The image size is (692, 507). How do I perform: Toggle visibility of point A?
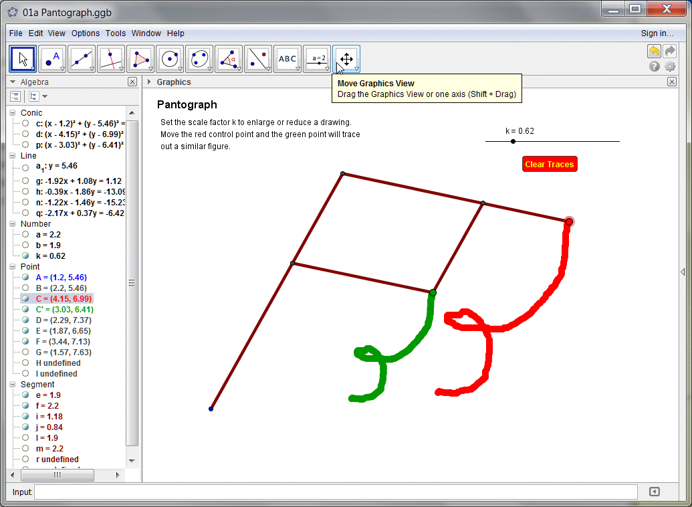tap(25, 278)
